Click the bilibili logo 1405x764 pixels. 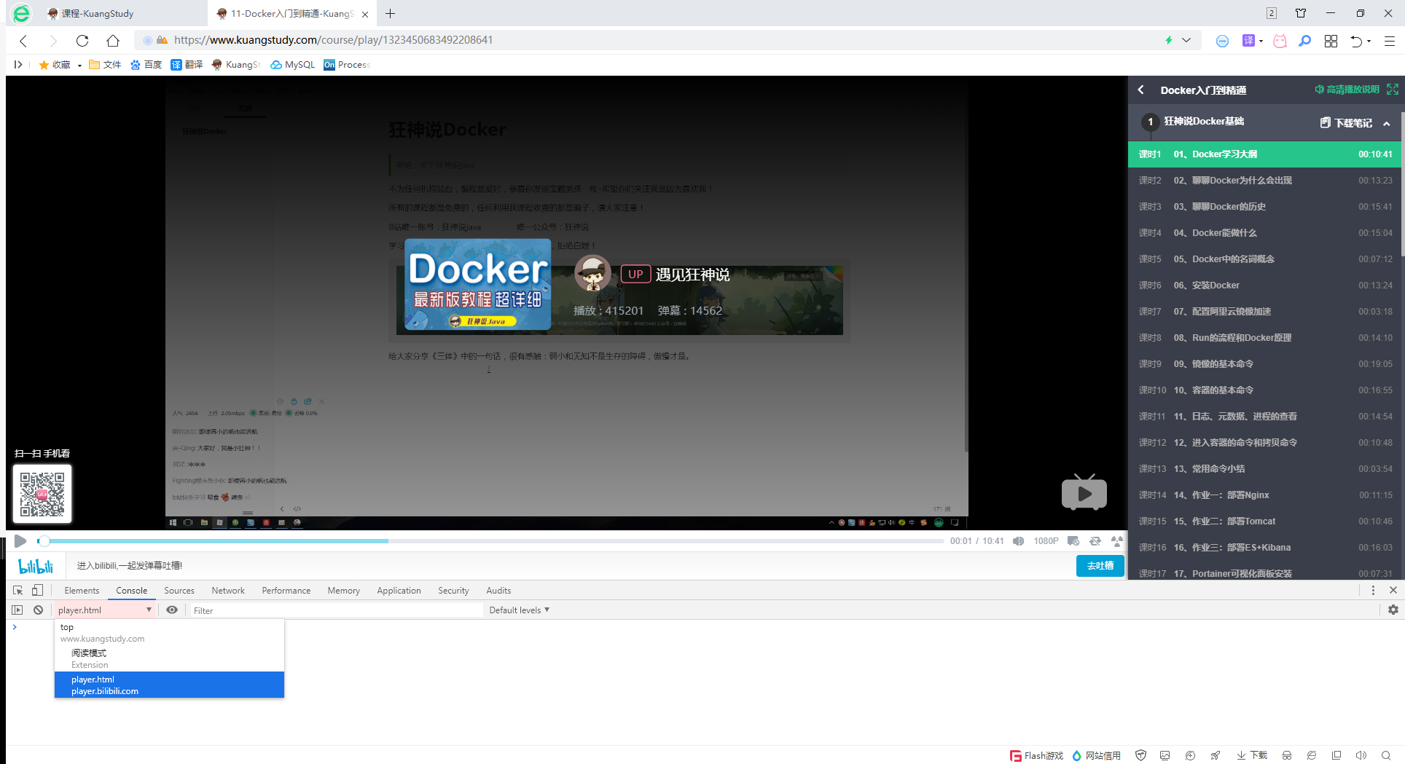click(x=36, y=566)
